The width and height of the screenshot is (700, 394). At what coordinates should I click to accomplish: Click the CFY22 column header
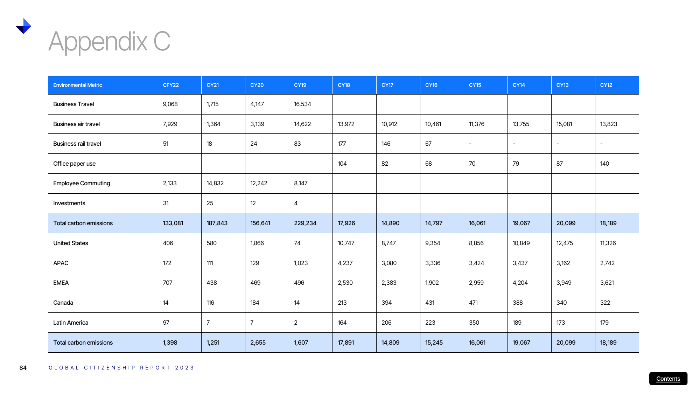tap(171, 85)
